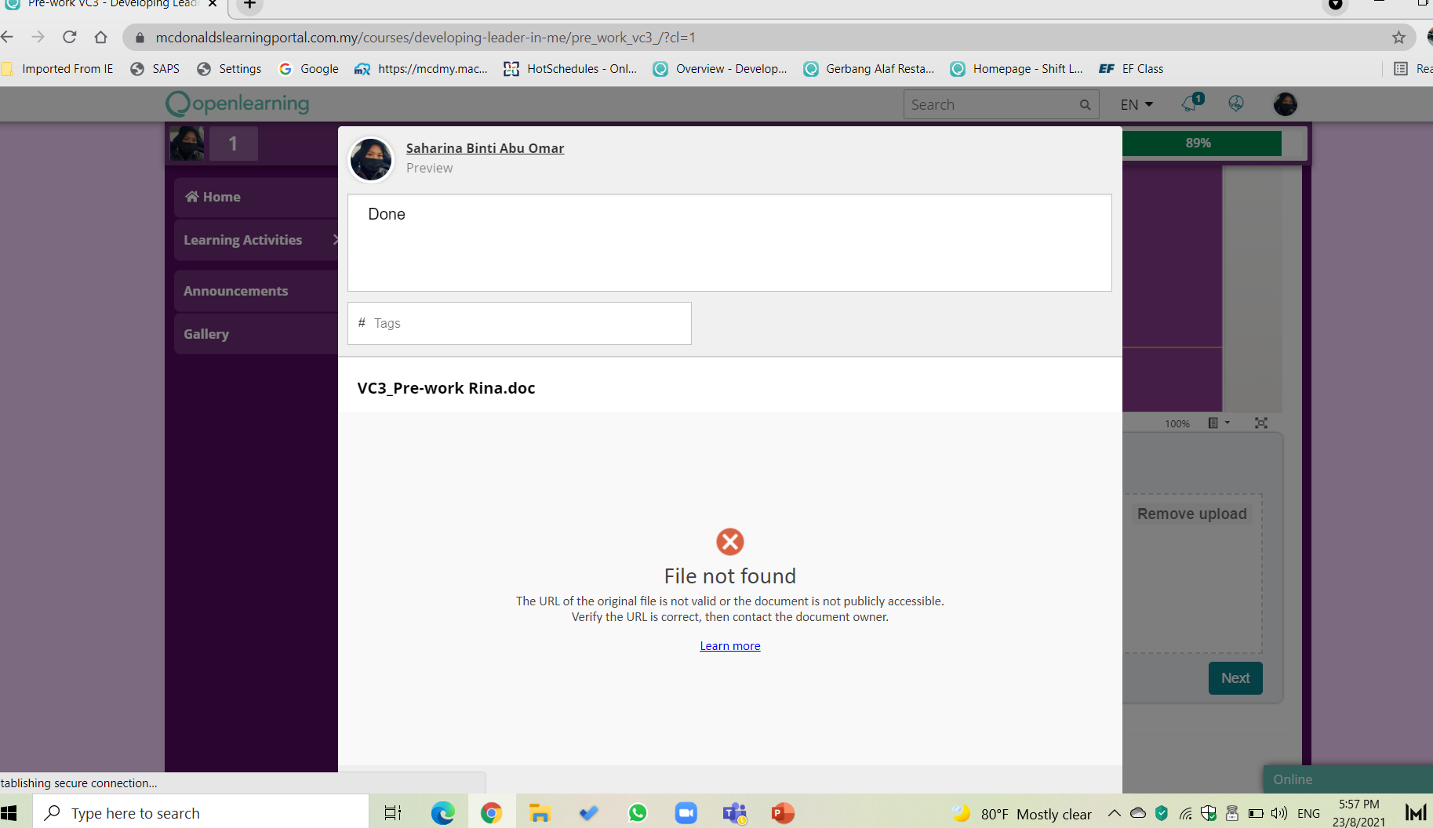Screen dimensions: 1433x828
Task: Go to Home in sidebar
Action: [213, 197]
